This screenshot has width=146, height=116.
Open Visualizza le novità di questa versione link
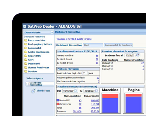[74, 39]
